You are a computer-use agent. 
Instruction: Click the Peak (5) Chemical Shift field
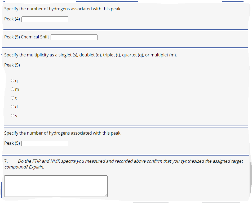click(x=74, y=37)
